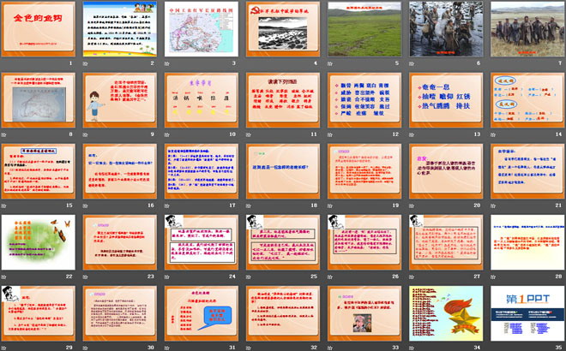Click the animation star icon under slide 24

pyautogui.click(x=166, y=277)
